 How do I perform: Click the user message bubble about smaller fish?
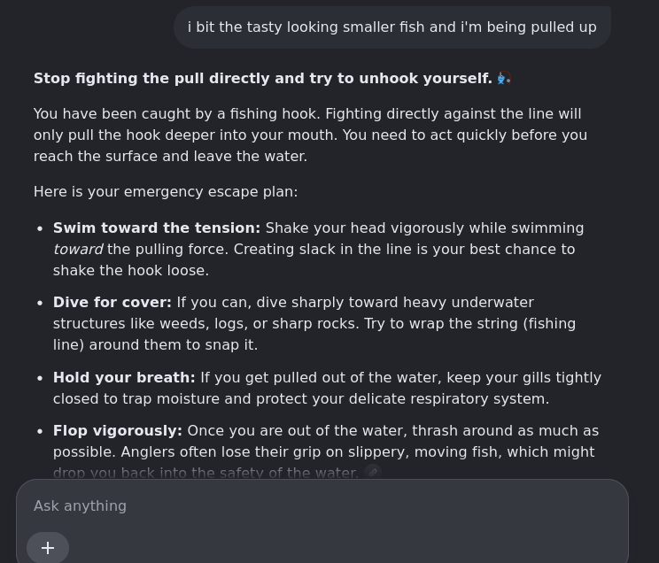pyautogui.click(x=392, y=27)
